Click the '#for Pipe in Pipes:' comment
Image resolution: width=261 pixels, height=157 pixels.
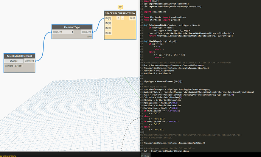coord(155,87)
